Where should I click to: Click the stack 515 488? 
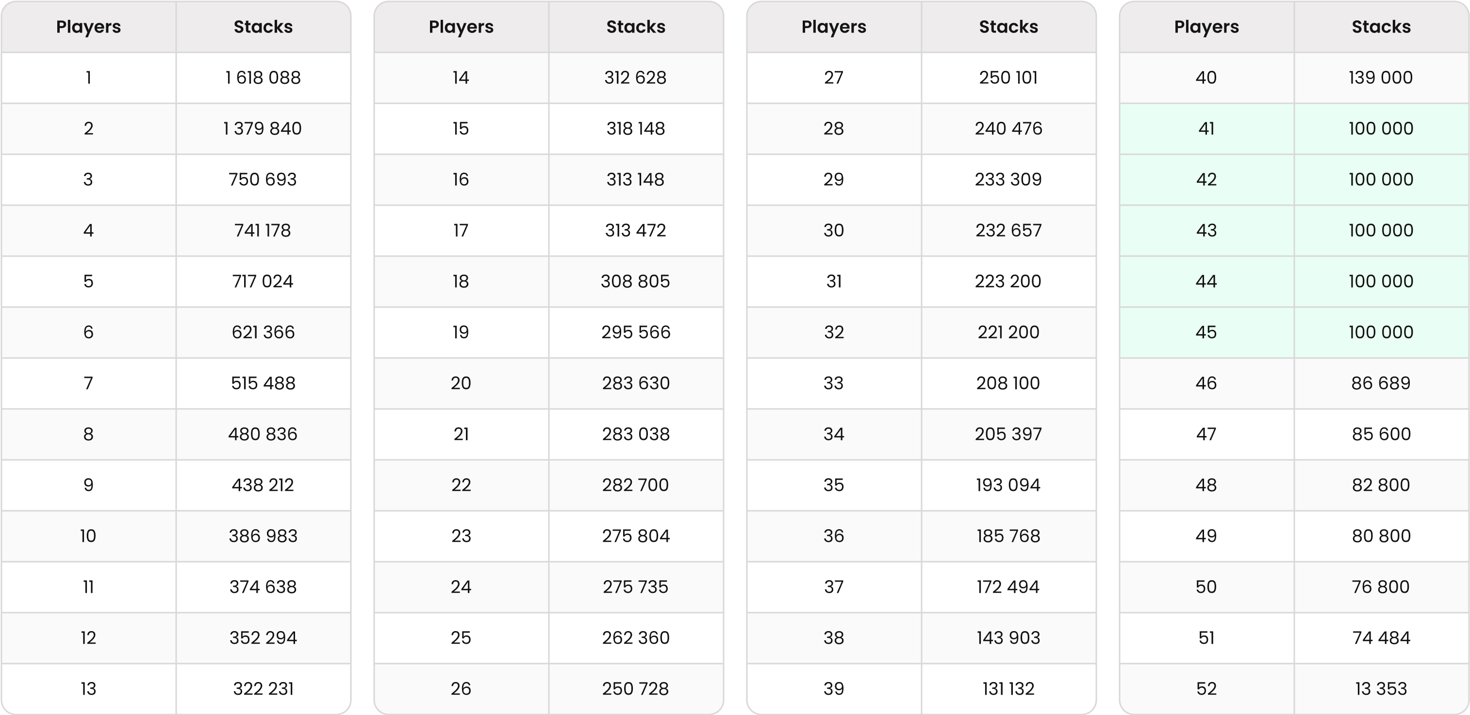point(263,383)
